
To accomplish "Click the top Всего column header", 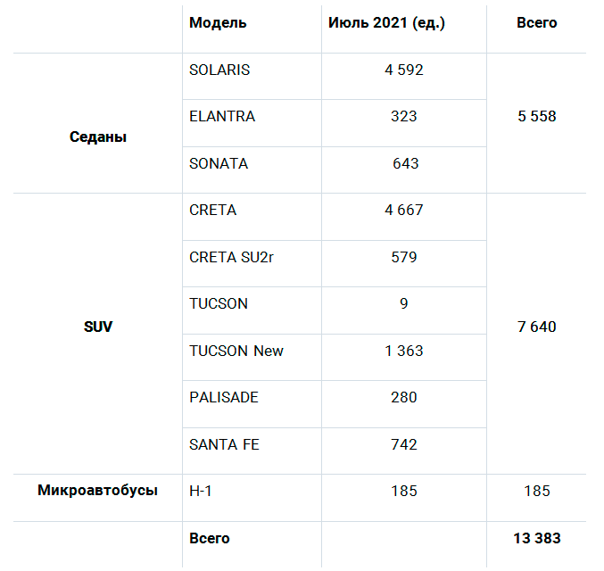I will pyautogui.click(x=536, y=22).
